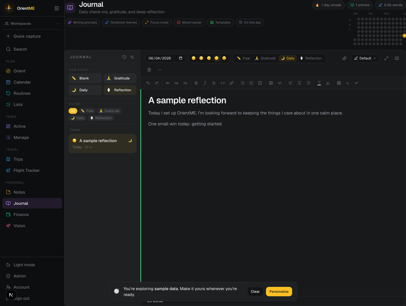Viewport: 406px width, 306px height.
Task: Apply Heading 3 formatting
Action: pos(185,83)
